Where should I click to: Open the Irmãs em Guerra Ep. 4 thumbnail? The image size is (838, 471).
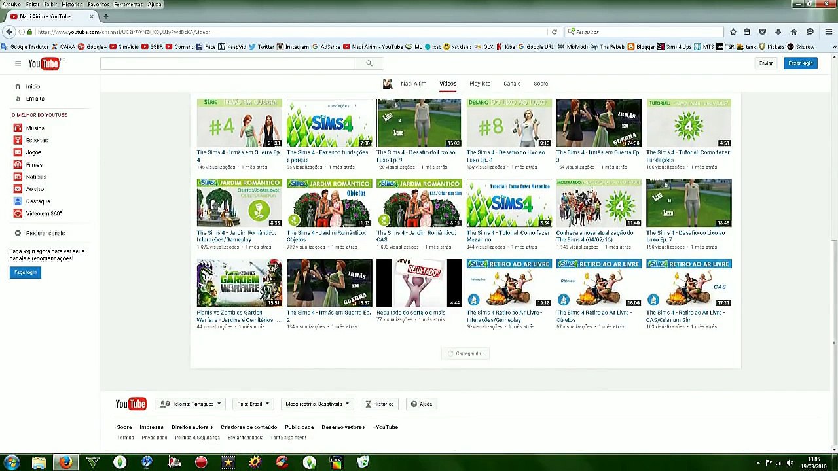click(x=239, y=123)
